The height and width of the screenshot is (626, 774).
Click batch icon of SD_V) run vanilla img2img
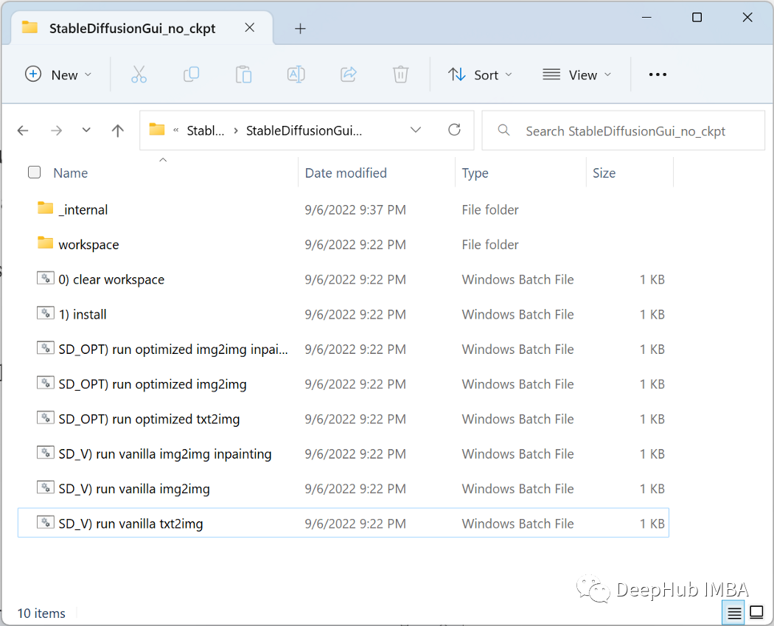[x=46, y=488]
